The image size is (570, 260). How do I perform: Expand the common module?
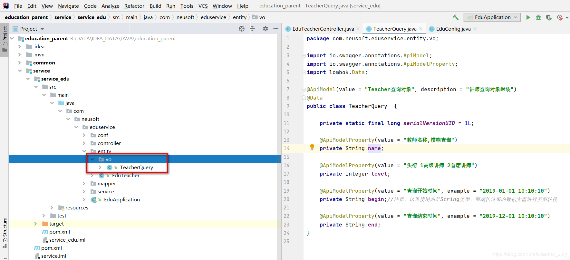[19, 63]
